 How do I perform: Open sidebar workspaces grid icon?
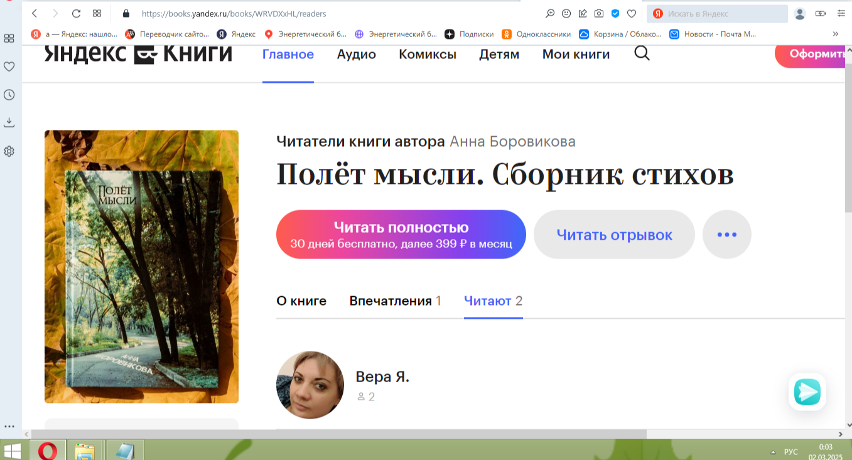(x=9, y=38)
